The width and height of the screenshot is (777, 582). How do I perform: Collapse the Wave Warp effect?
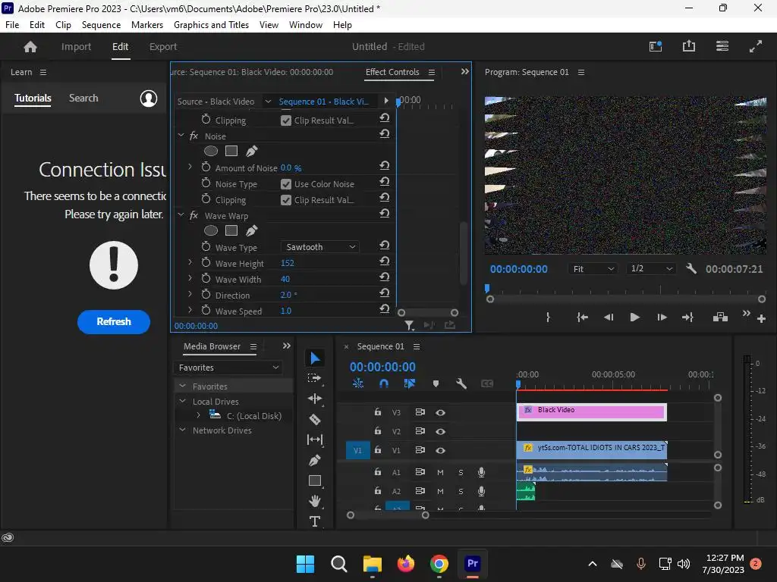tap(181, 215)
